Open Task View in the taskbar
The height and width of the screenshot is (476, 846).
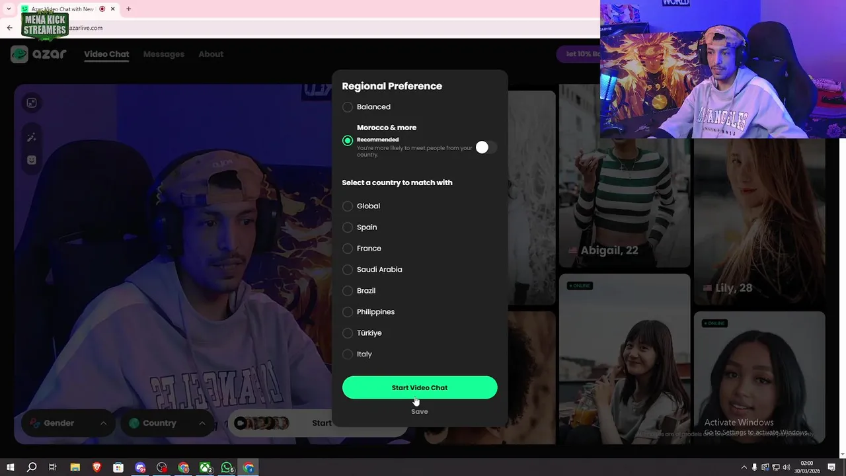pos(53,467)
